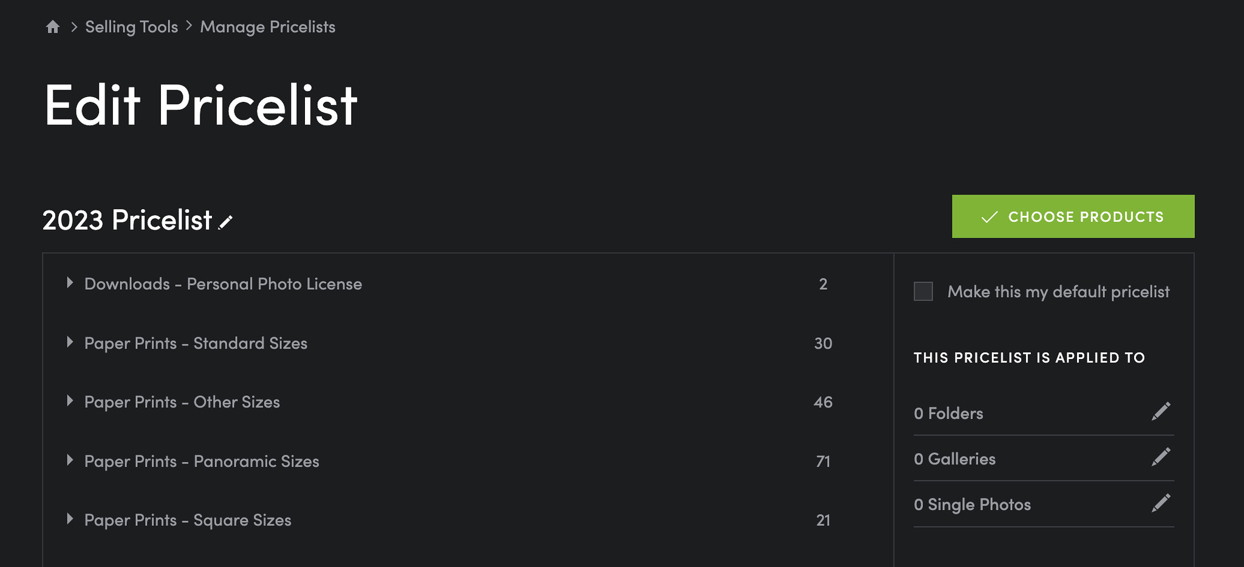Click the 0 Galleries entry

click(954, 459)
